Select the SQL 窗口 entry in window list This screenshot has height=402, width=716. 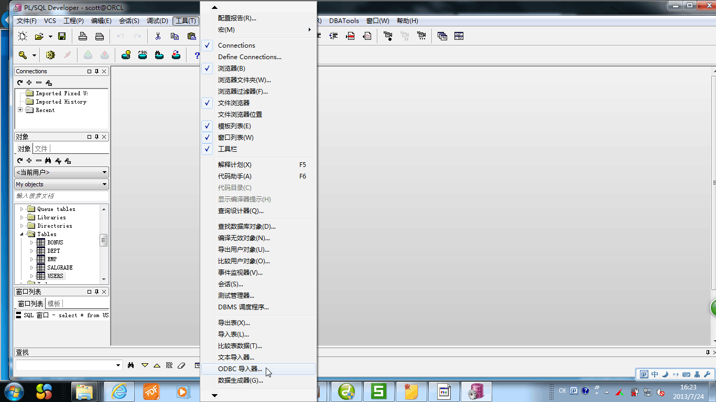point(62,315)
